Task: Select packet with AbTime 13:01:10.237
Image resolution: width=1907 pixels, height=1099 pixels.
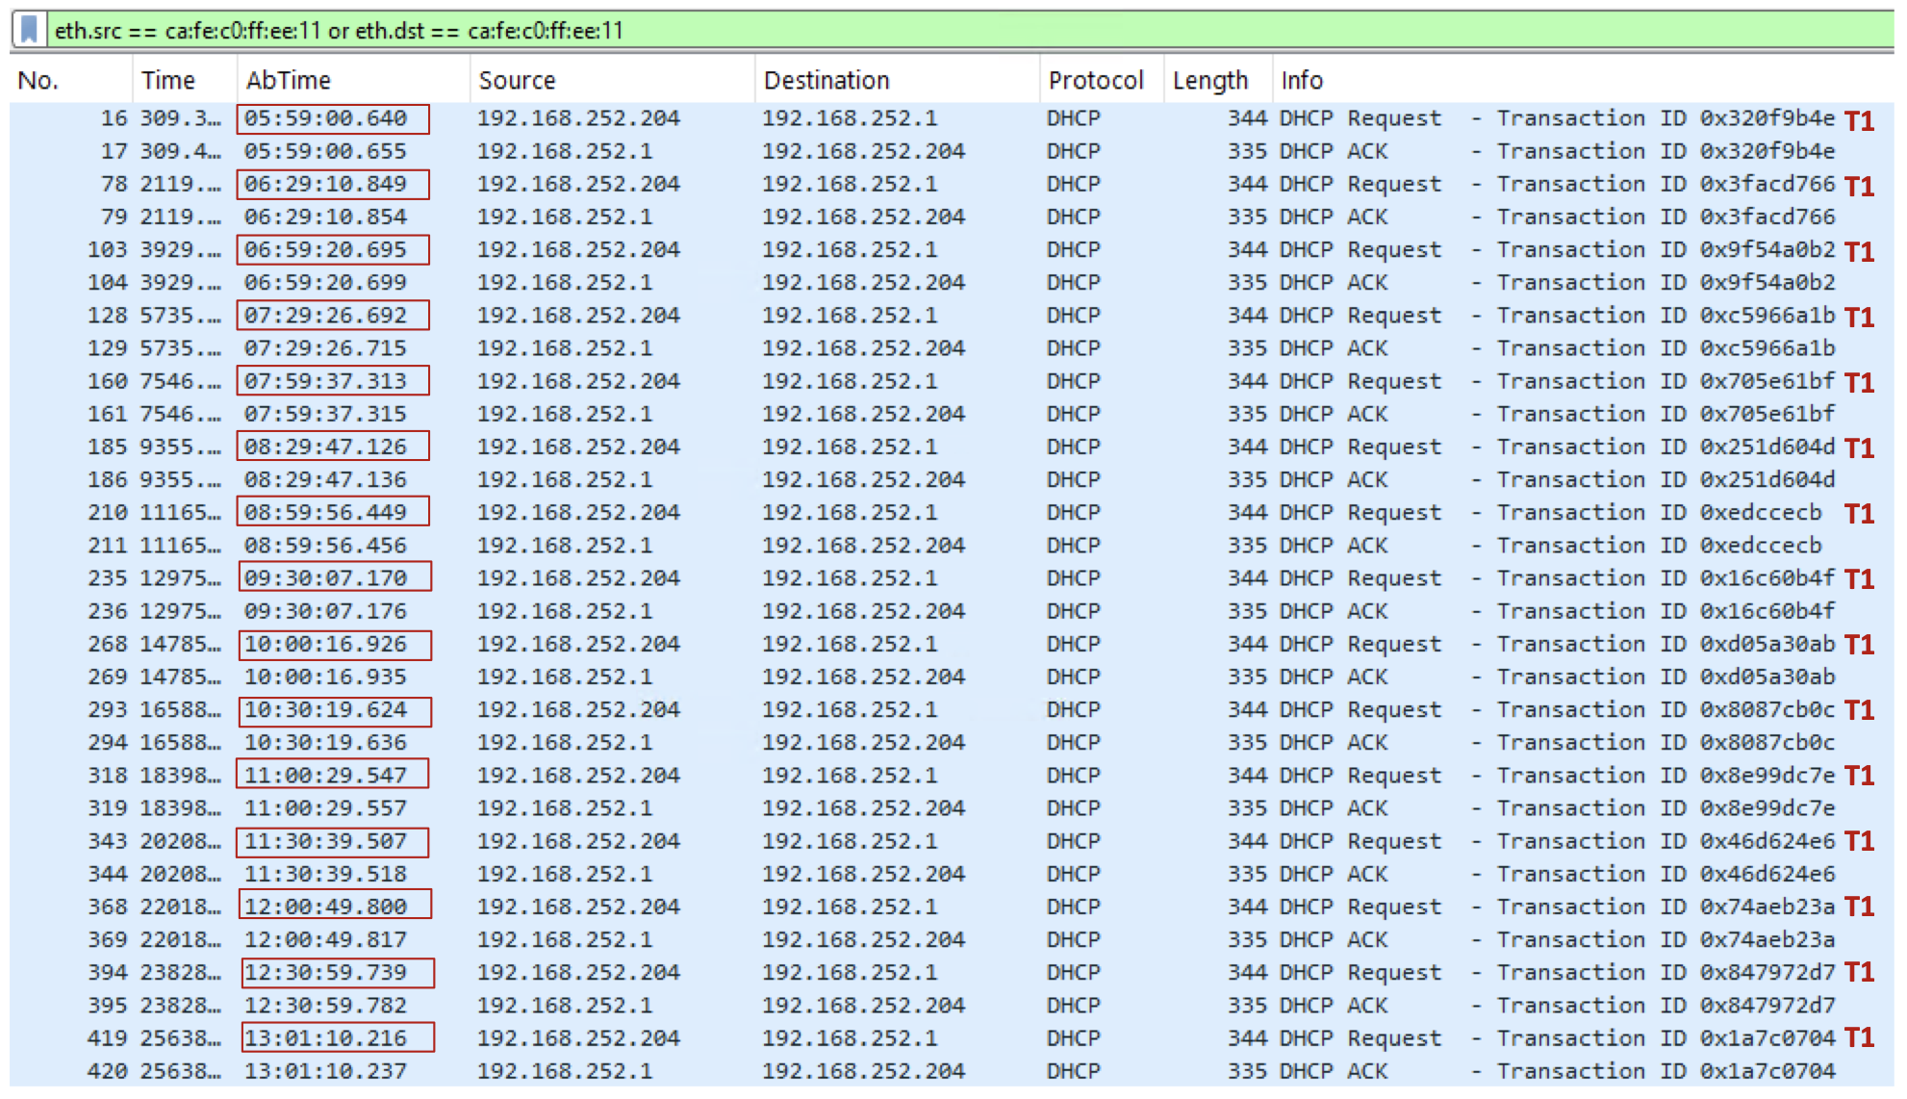Action: pos(952,1071)
